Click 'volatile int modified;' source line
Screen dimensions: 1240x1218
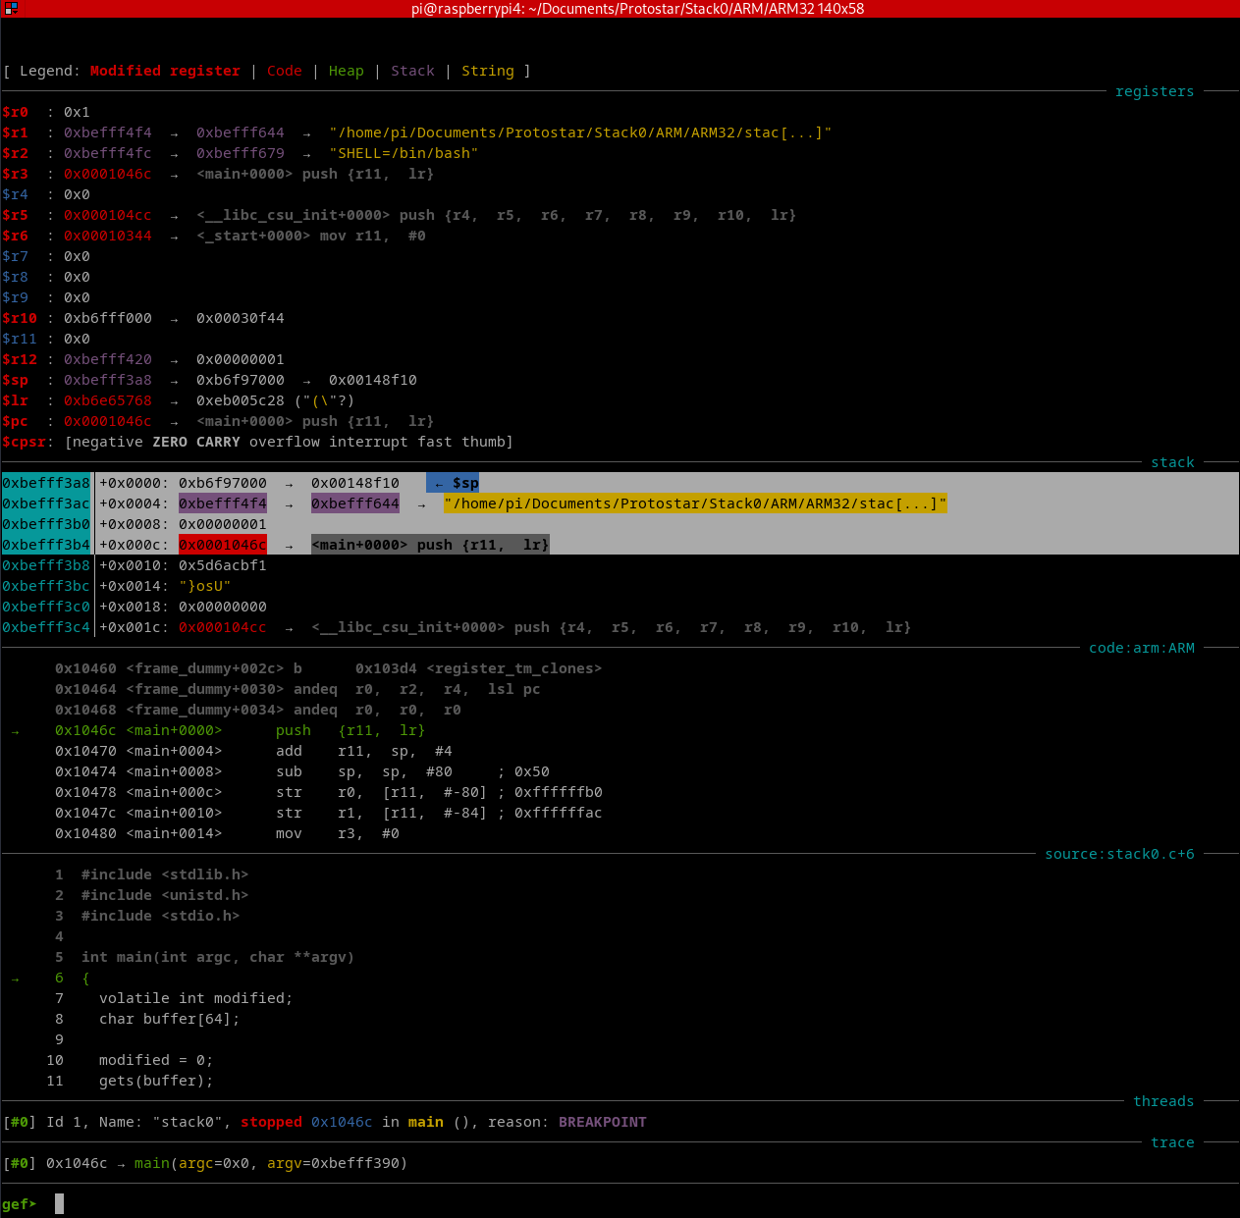coord(196,998)
